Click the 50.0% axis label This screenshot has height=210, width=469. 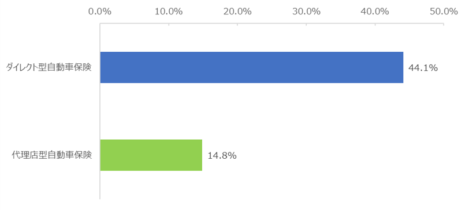tap(444, 12)
